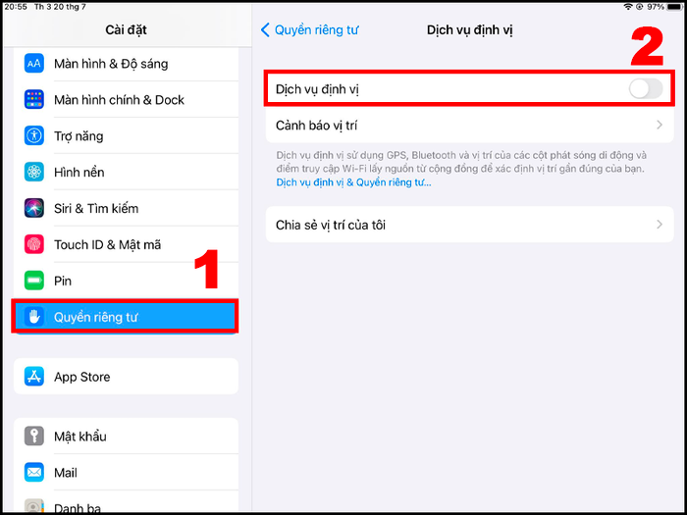Image resolution: width=687 pixels, height=515 pixels.
Task: Tap the Cảnh báo vị trí row
Action: [x=470, y=126]
